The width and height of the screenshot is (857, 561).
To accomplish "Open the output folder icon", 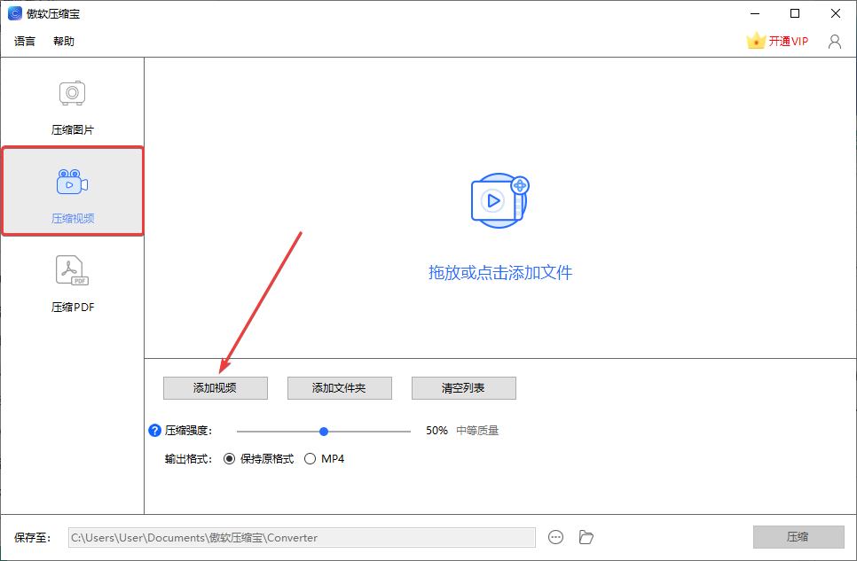I will [x=586, y=537].
